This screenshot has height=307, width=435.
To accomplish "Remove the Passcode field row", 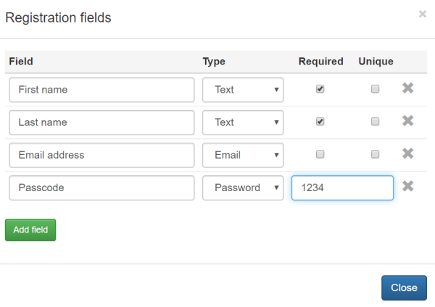I will [x=407, y=186].
